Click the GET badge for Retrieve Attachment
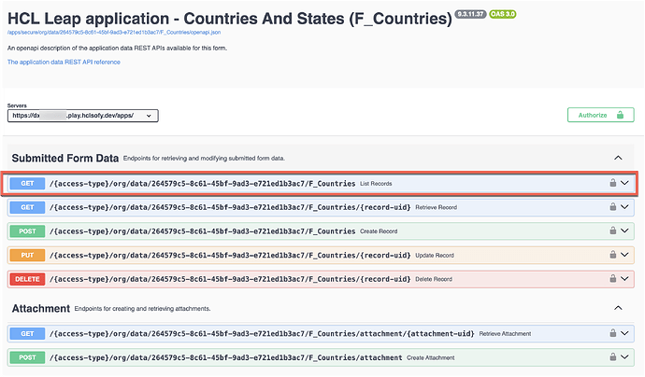Image resolution: width=645 pixels, height=377 pixels. (x=27, y=333)
